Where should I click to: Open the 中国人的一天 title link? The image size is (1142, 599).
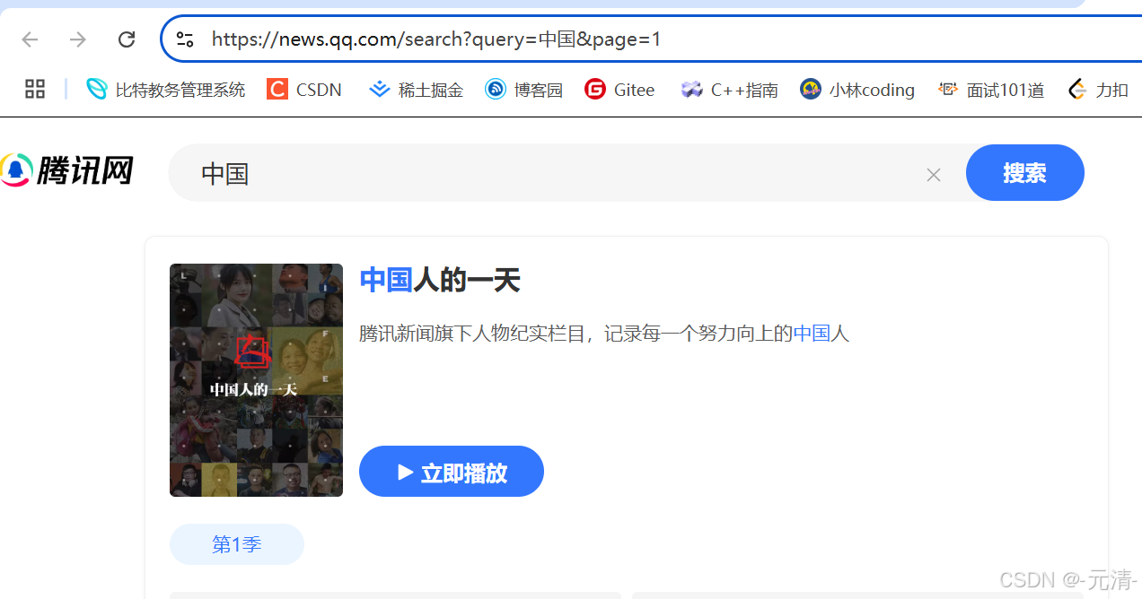point(440,281)
